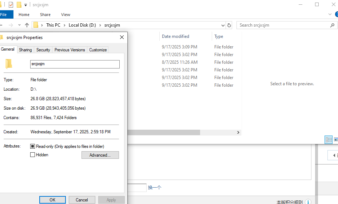The image size is (338, 204).
Task: Click the info icon beside 本版积分规则
Action: pyautogui.click(x=308, y=202)
